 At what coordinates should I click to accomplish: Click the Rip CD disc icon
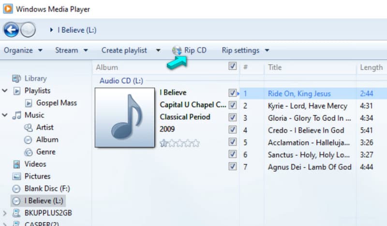177,51
